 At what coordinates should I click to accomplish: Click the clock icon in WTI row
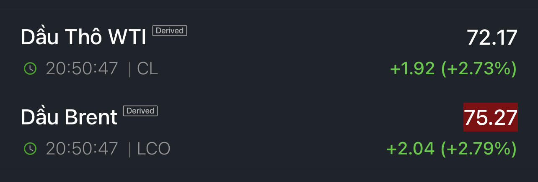pos(30,69)
